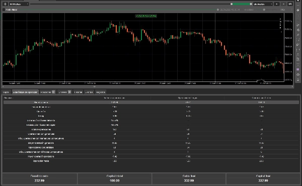Screen dimensions: 302x186
Task: Open the Eventos tab
Action: click(x=89, y=92)
